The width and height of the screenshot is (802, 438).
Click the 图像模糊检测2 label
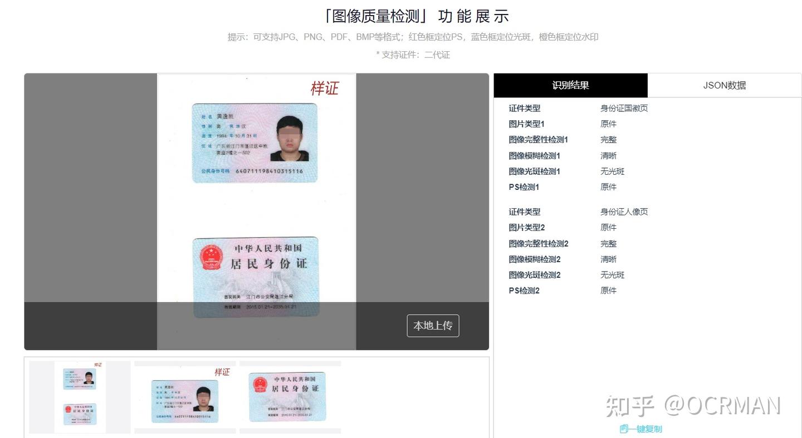tap(534, 259)
